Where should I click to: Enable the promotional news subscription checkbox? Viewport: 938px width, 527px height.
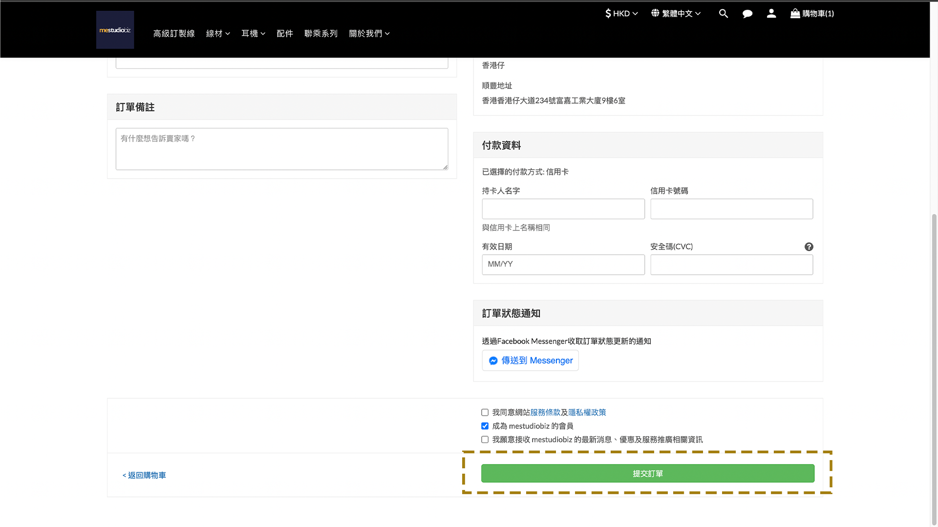click(x=485, y=440)
